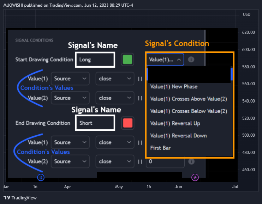Click the May label on time axis
Viewport: 262px width, 204px height.
pos(119,187)
